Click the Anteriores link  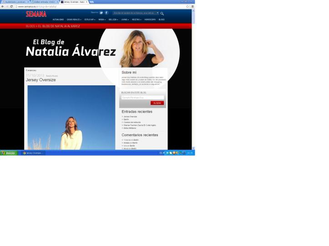pyautogui.click(x=31, y=70)
